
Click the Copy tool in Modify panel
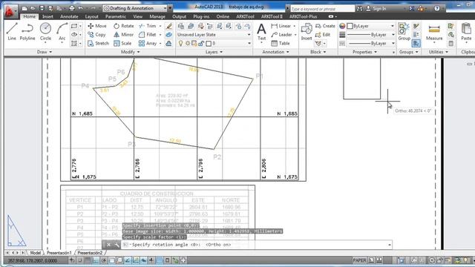coord(96,35)
